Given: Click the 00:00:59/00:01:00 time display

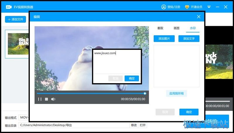Looking at the screenshot, I should [133, 99].
